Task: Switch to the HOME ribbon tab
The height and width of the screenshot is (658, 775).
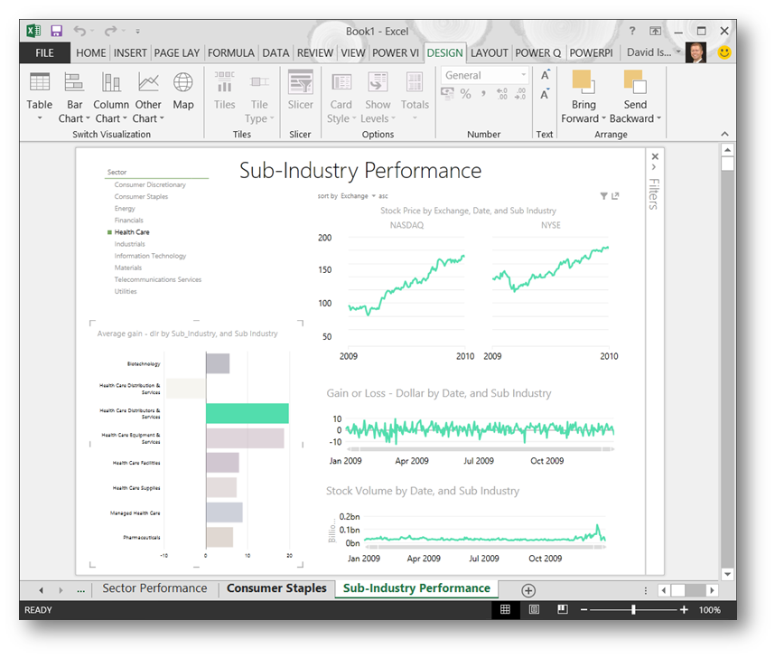Action: coord(91,53)
